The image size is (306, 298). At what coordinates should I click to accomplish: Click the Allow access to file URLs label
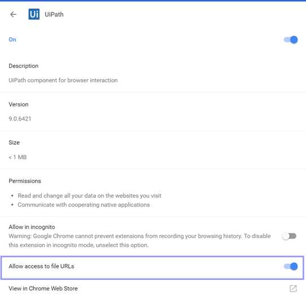41,266
